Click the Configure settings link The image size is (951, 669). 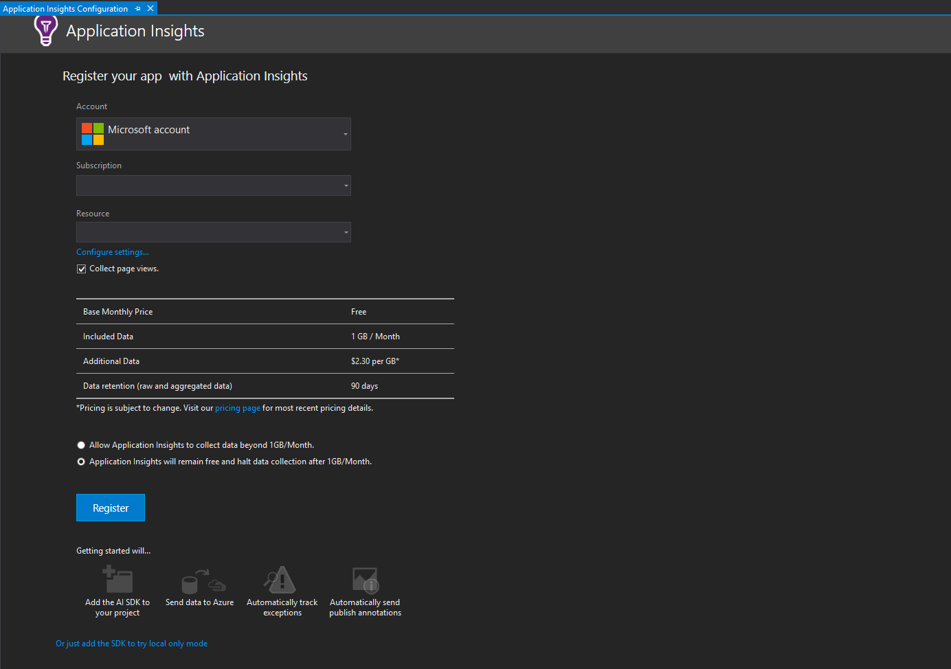pyautogui.click(x=113, y=252)
